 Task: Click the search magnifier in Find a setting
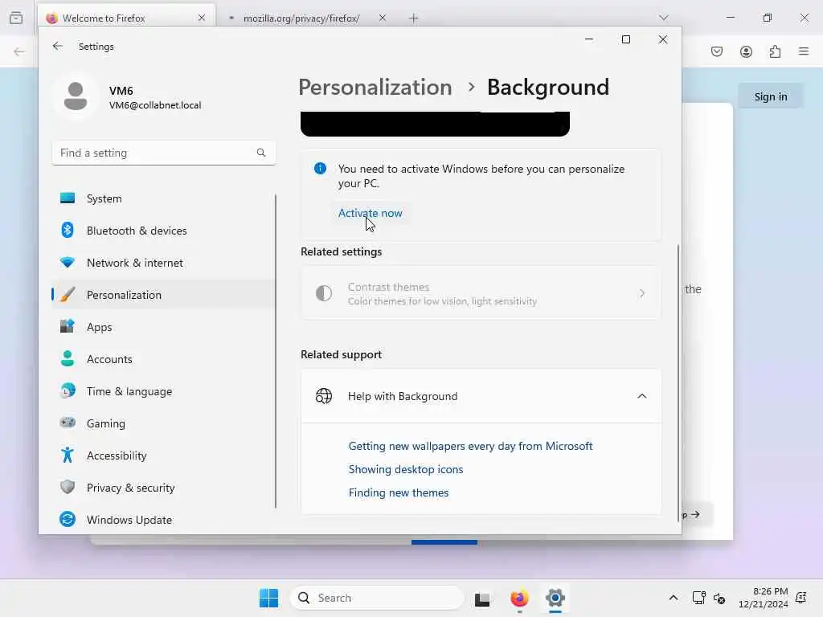261,153
